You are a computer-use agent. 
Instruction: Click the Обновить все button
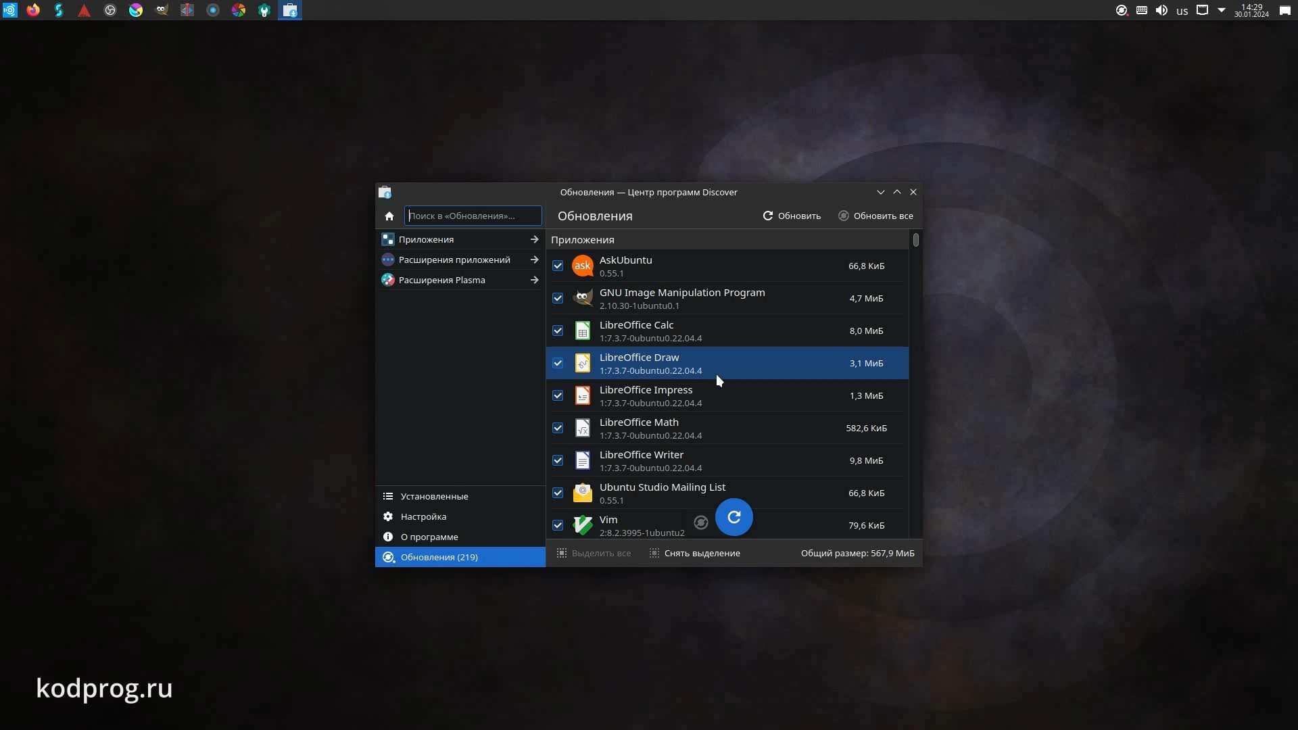tap(875, 216)
